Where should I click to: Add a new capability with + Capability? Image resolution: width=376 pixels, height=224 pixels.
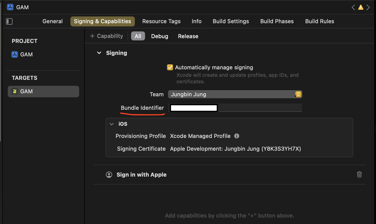pyautogui.click(x=107, y=36)
